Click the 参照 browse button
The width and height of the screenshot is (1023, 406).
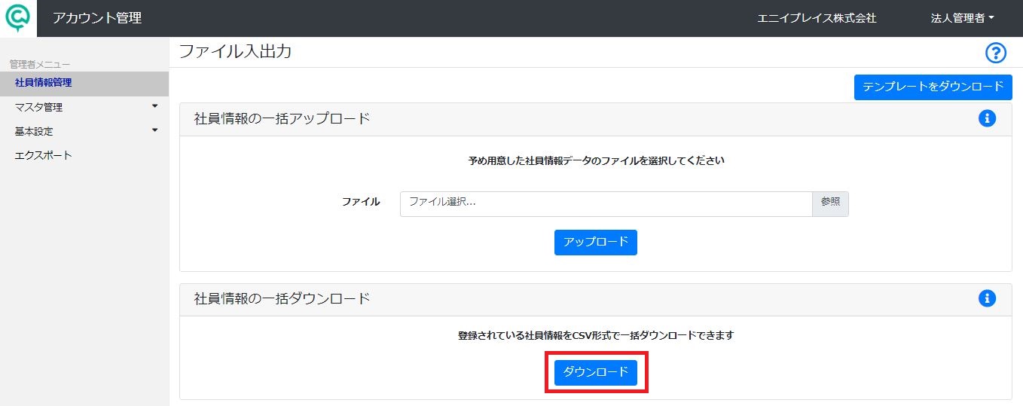[x=830, y=203]
